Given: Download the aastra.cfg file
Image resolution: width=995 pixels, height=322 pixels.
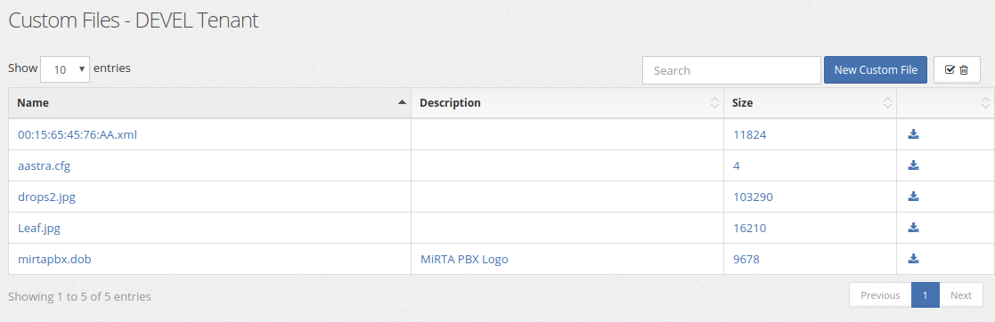Looking at the screenshot, I should [913, 165].
